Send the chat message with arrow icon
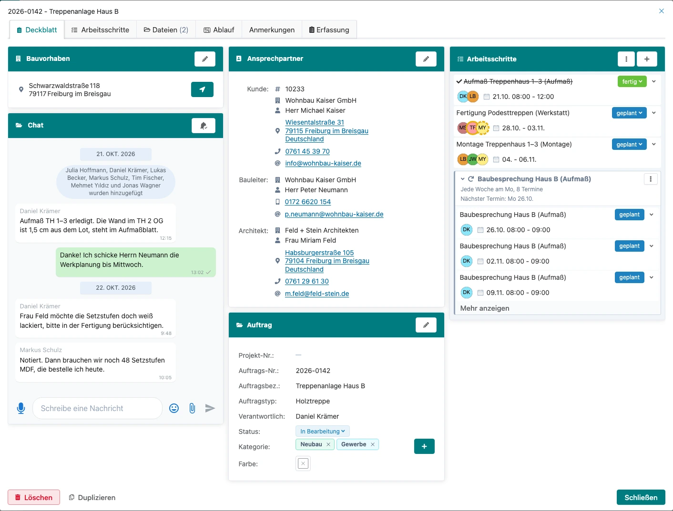Image resolution: width=673 pixels, height=511 pixels. (210, 408)
